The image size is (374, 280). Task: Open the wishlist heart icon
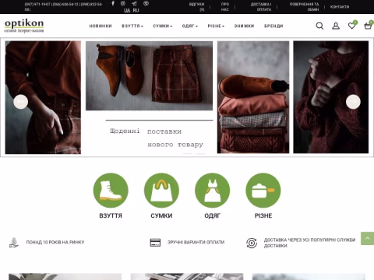pos(352,26)
